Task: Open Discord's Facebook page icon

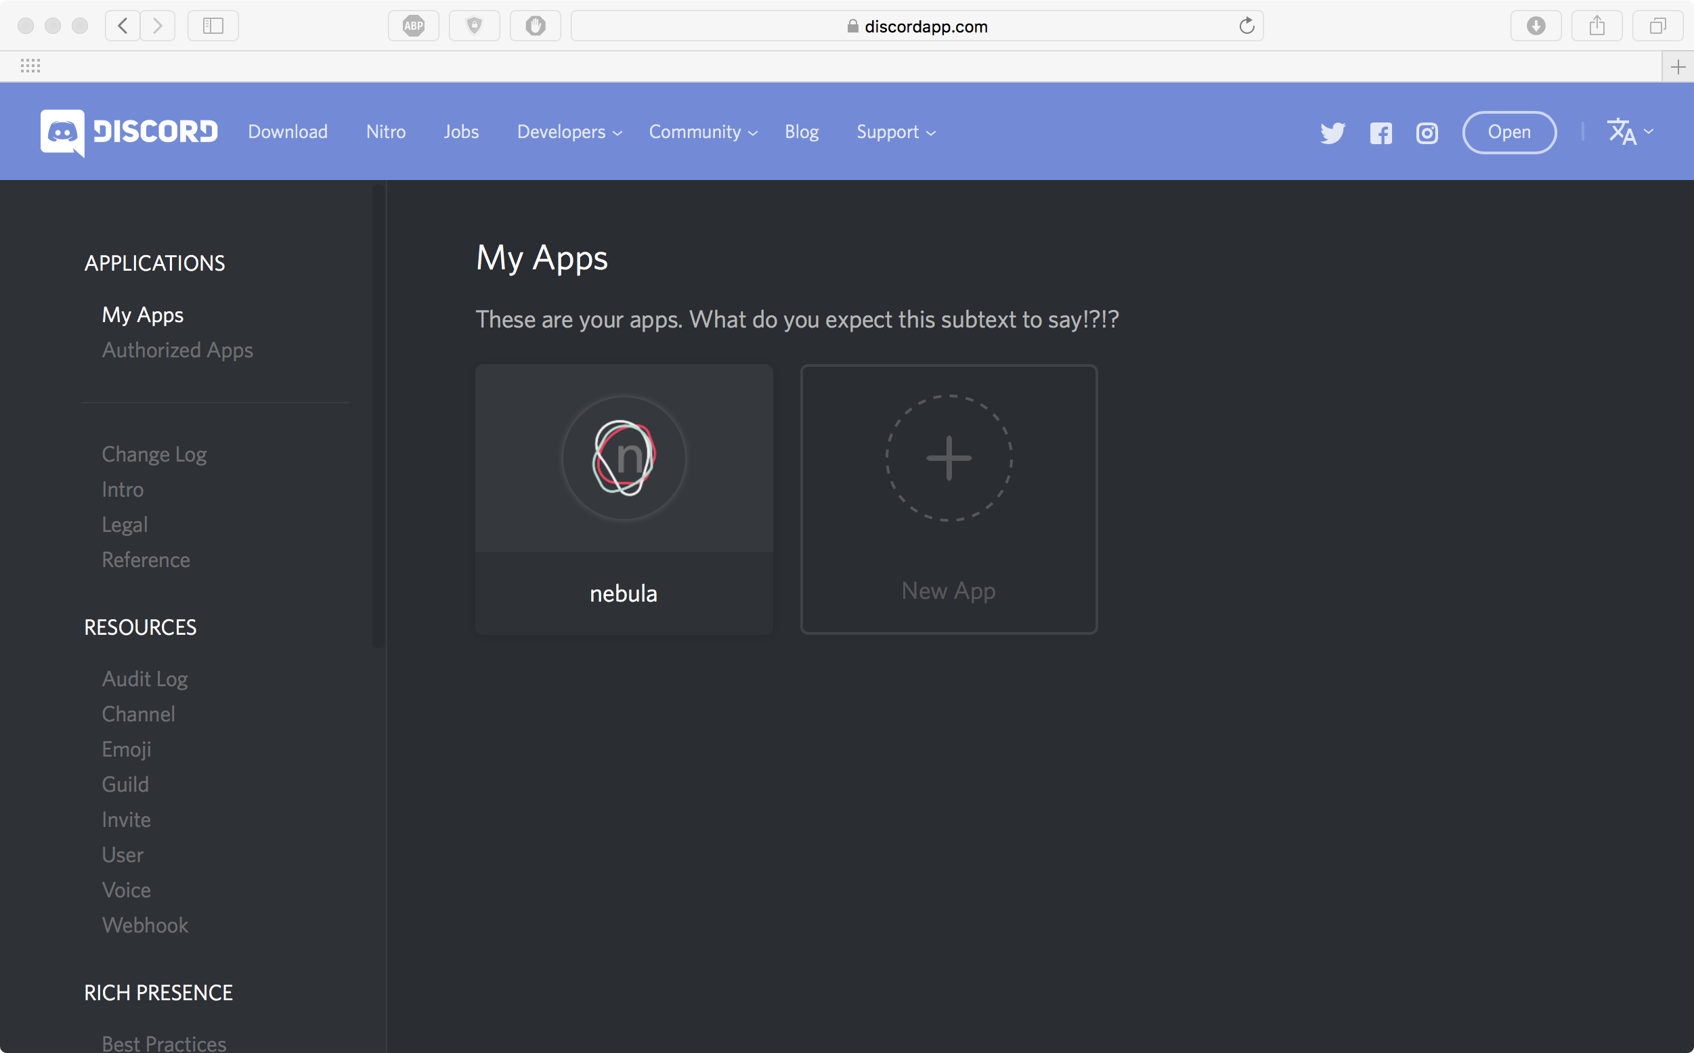Action: tap(1381, 133)
